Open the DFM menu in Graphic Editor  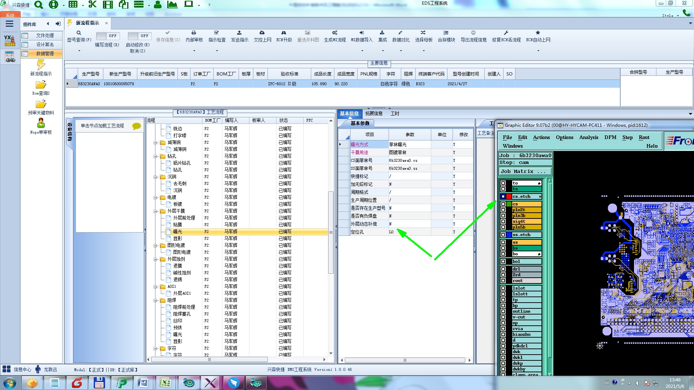coord(610,137)
